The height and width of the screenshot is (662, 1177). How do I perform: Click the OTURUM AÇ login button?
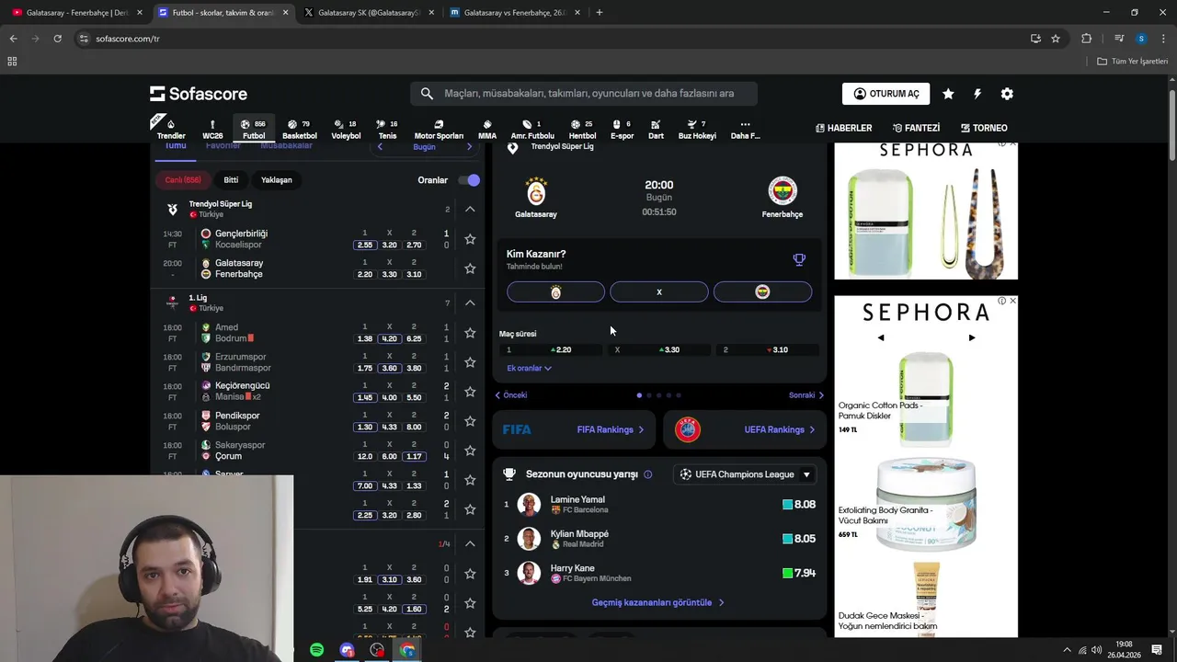[886, 94]
